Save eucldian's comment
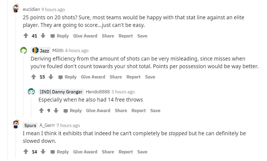 [x=142, y=36]
